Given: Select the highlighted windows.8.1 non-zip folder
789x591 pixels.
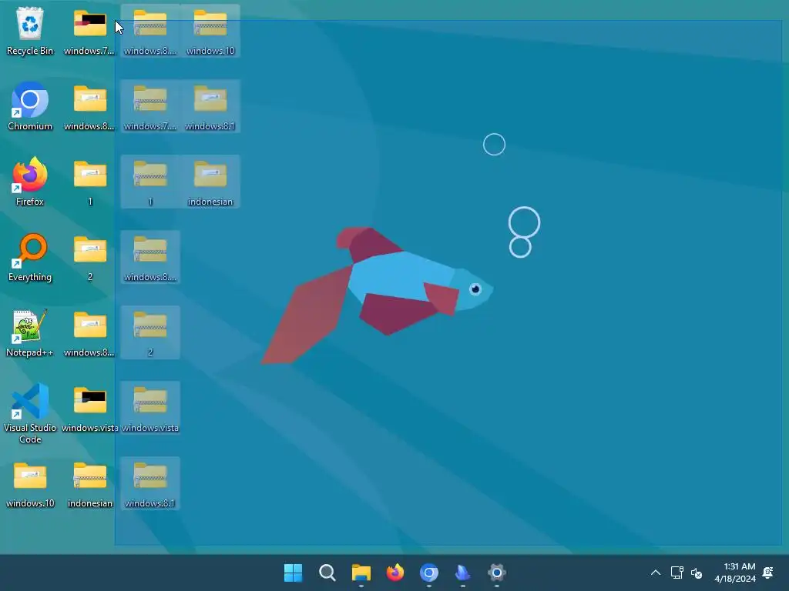Looking at the screenshot, I should (210, 106).
